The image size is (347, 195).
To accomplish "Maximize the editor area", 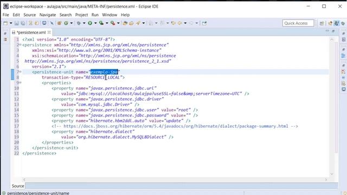I will (x=333, y=31).
